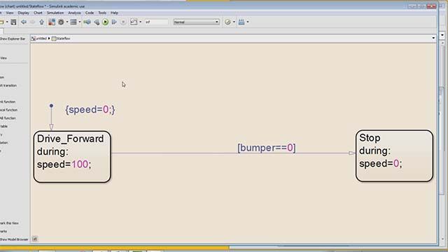
Task: Open the Chart menu
Action: (x=38, y=13)
